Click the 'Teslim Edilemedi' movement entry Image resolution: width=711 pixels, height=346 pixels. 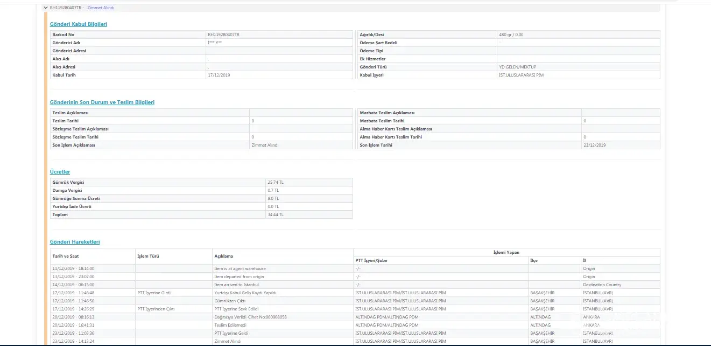point(230,325)
